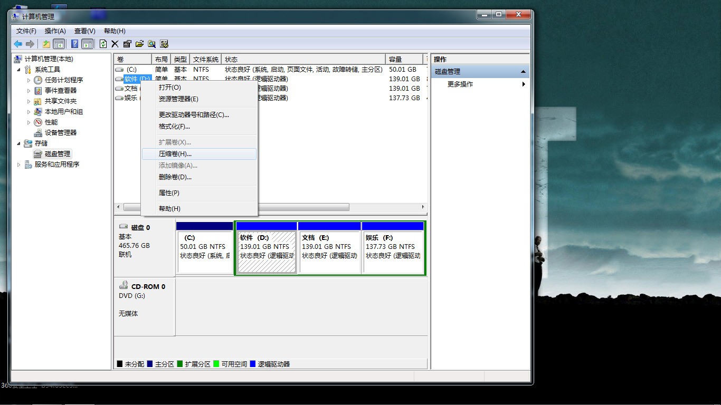This screenshot has width=721, height=405.
Task: Click the Up one level folder icon
Action: 46,44
